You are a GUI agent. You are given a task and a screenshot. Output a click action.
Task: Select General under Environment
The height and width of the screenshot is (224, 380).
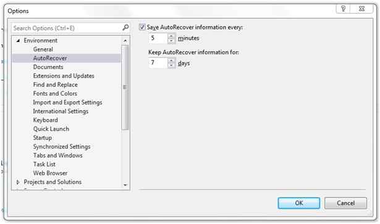[43, 49]
